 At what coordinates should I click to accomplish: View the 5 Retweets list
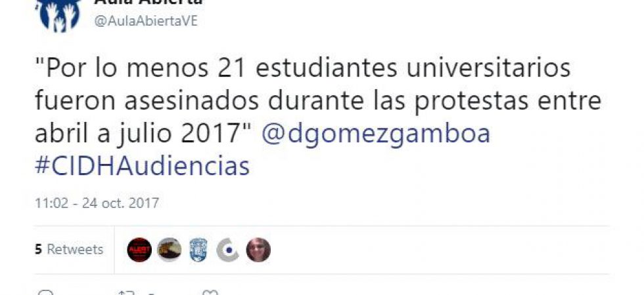click(69, 250)
